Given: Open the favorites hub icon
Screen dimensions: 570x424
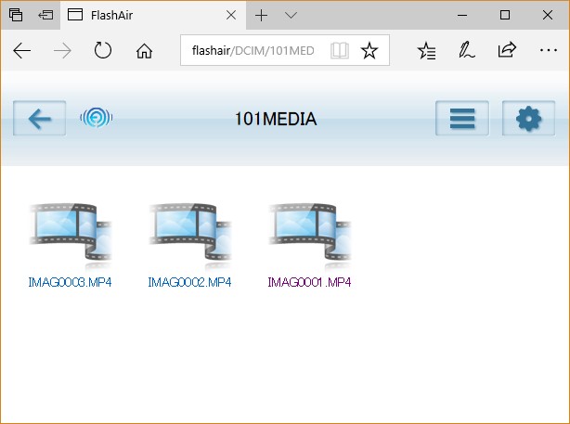Looking at the screenshot, I should 427,50.
